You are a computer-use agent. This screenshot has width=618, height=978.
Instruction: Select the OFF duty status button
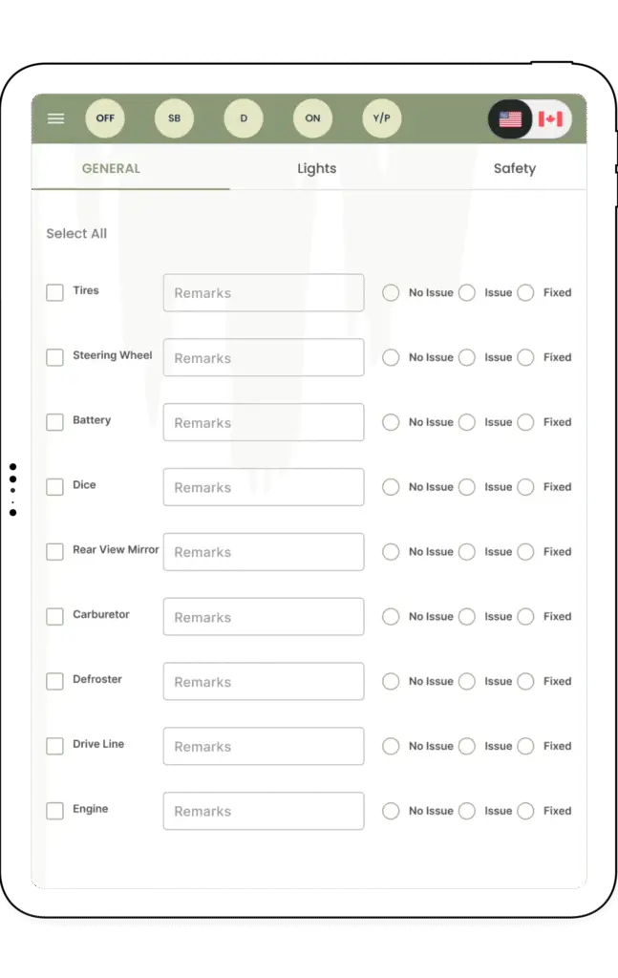point(105,118)
